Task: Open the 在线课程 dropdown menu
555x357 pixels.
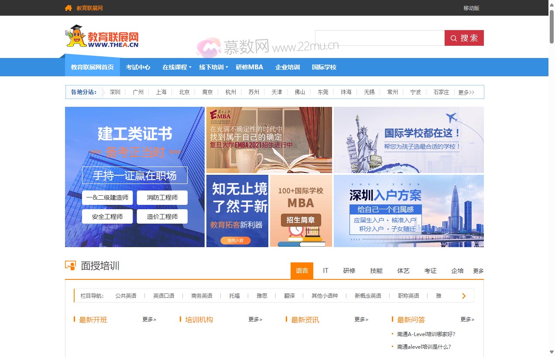Action: [x=175, y=67]
